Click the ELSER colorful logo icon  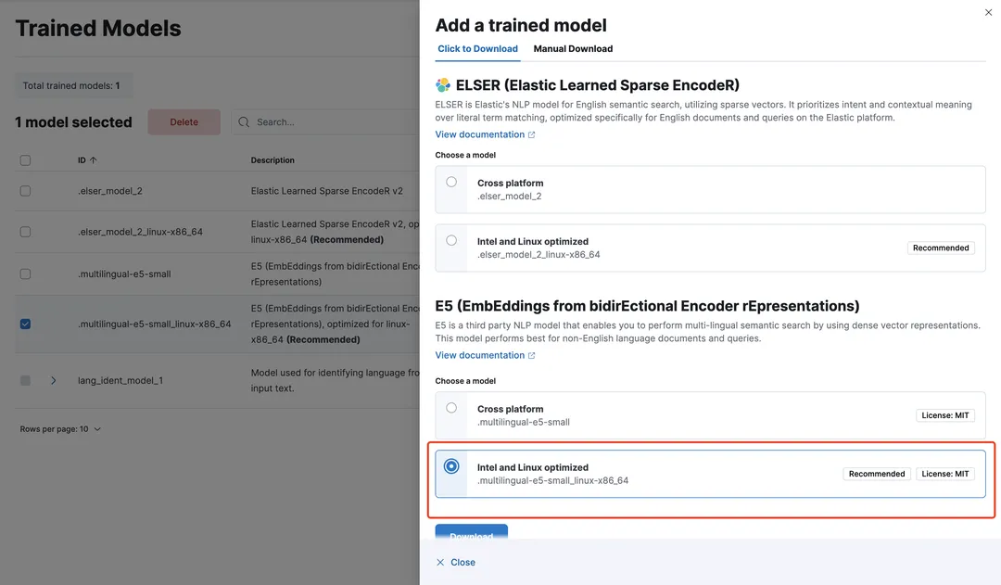(x=443, y=85)
